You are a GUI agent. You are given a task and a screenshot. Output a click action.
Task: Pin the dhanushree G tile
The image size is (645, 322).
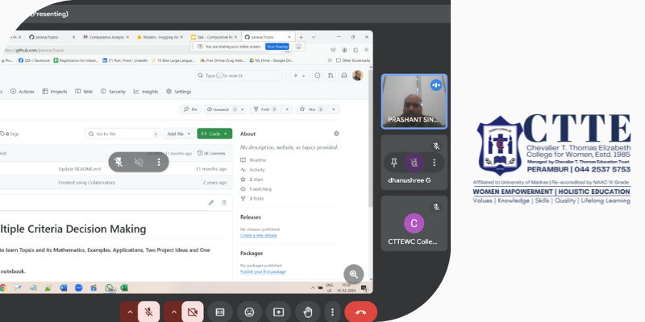pyautogui.click(x=393, y=163)
